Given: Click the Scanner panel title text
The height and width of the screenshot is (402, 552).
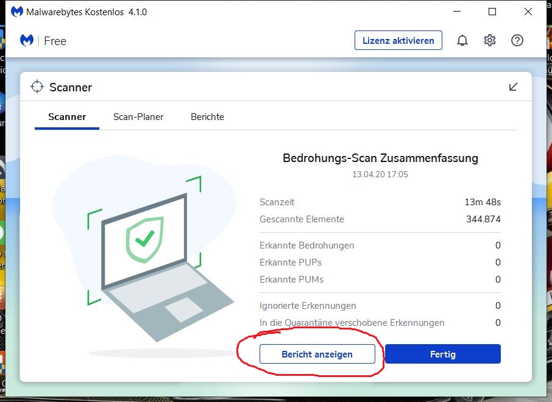Looking at the screenshot, I should click(71, 87).
